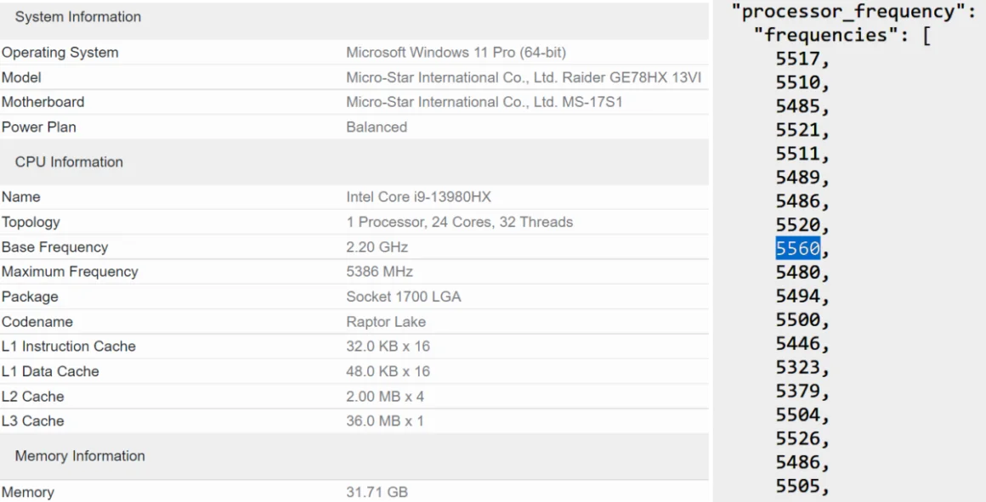Click the 5386 MHz maximum frequency value
The width and height of the screenshot is (986, 502).
379,272
